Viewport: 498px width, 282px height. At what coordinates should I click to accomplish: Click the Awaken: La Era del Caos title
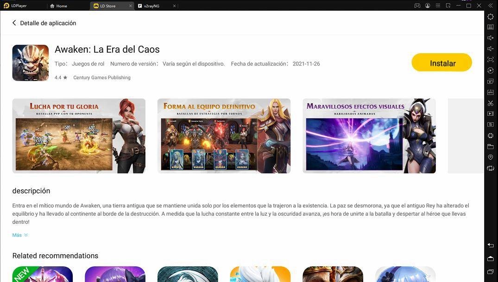[x=107, y=49]
